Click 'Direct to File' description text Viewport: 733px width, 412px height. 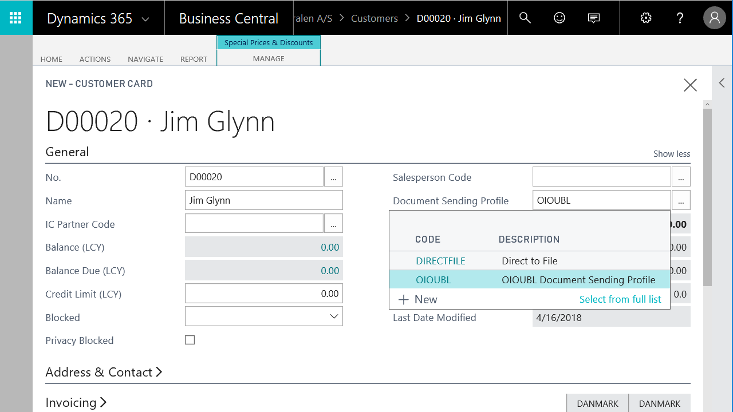(x=530, y=261)
